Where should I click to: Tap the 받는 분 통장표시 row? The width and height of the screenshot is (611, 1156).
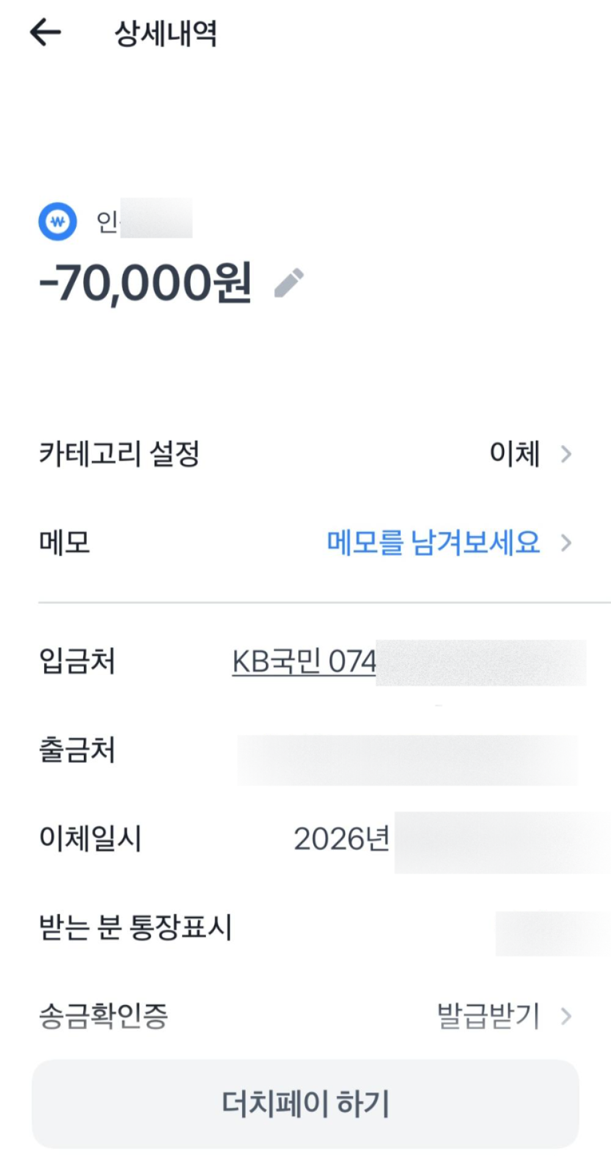305,927
